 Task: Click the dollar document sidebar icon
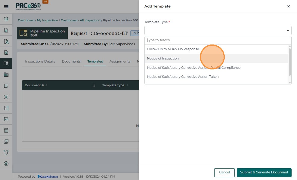coord(6,52)
